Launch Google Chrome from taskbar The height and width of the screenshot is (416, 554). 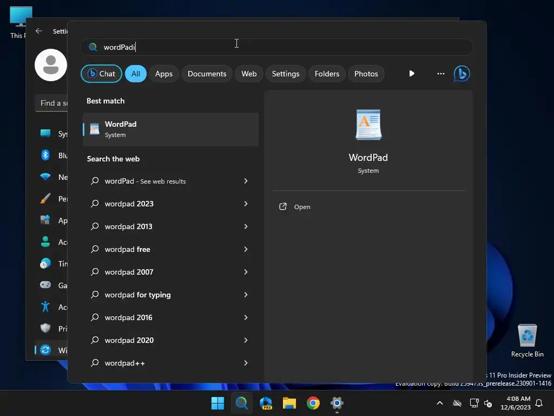313,403
